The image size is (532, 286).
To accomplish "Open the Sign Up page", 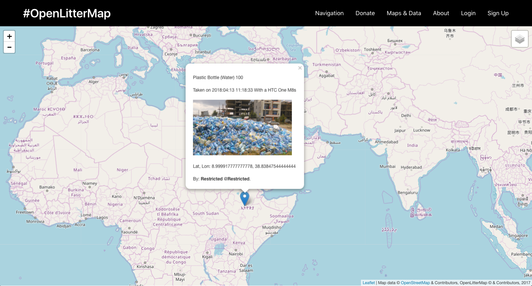I will 498,13.
